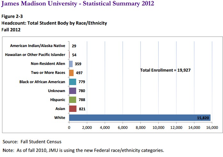Select the 29 value label

click(74, 46)
